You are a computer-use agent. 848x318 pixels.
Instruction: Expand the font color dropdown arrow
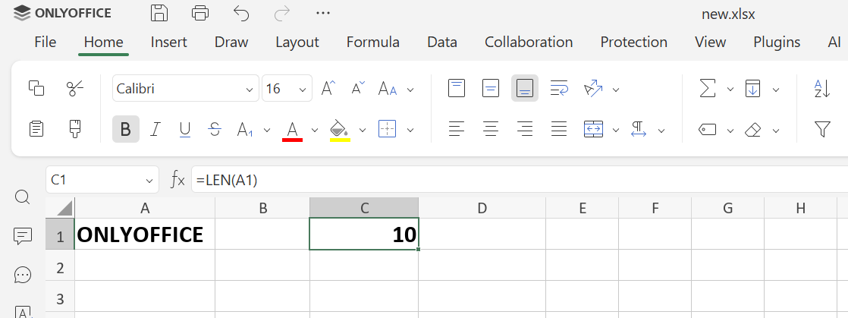(315, 130)
